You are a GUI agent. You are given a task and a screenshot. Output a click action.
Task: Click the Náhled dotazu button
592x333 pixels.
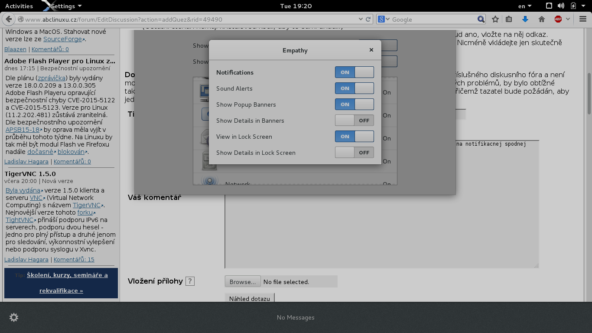(x=250, y=298)
